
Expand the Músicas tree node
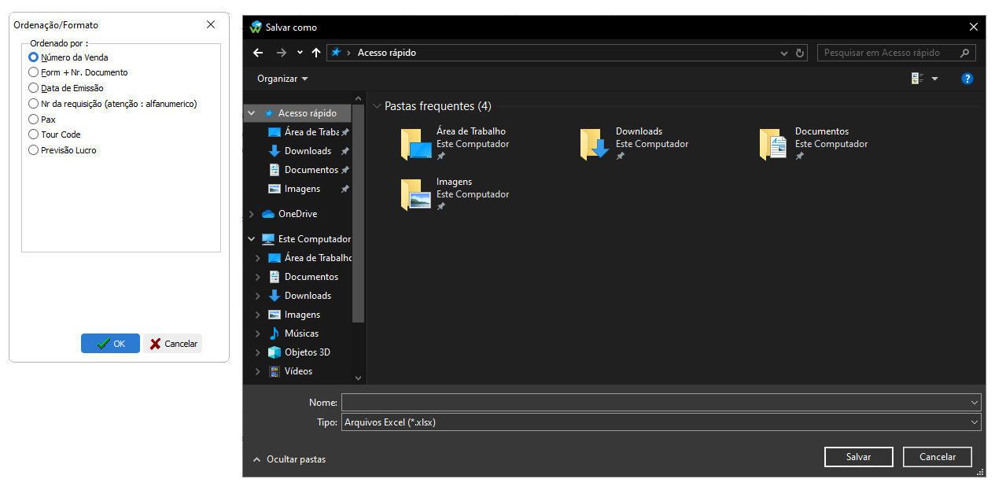pyautogui.click(x=258, y=333)
